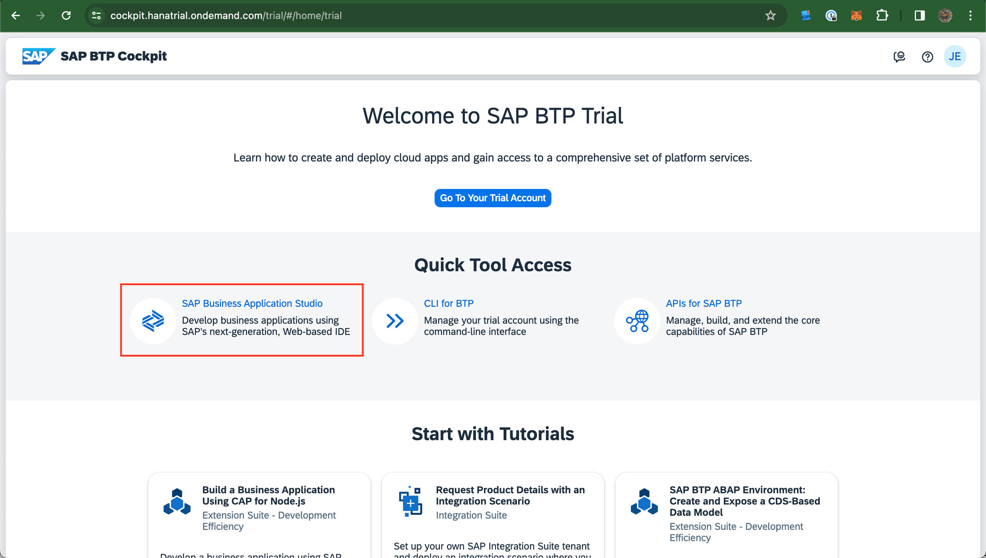
Task: Open the feedback chat icon in header
Action: 899,57
